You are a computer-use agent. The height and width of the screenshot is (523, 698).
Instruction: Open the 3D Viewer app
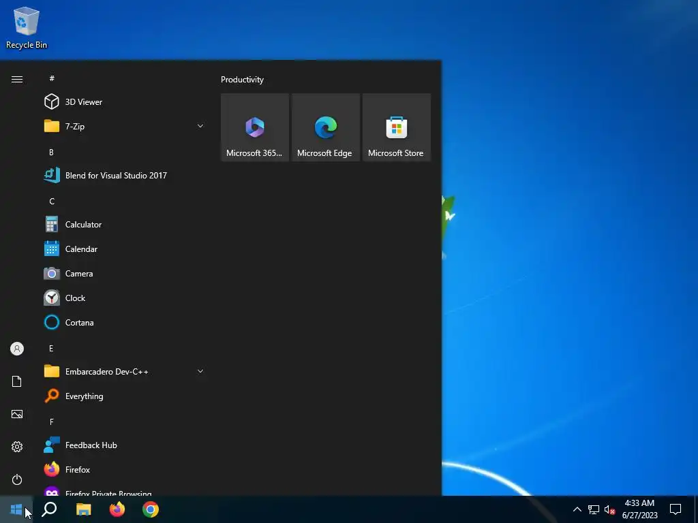tap(125, 102)
